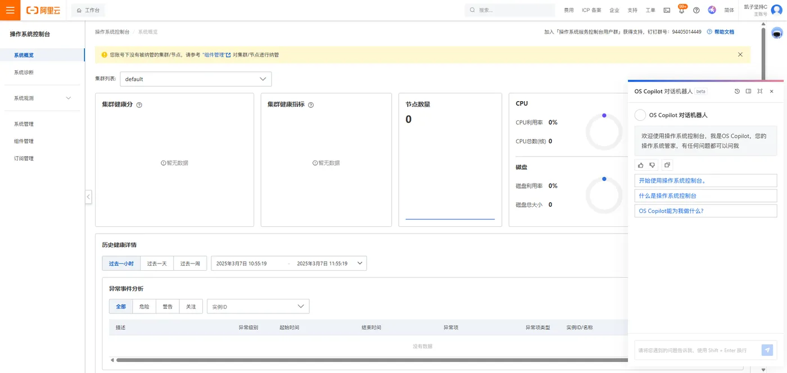Viewport: 787px width, 373px height.
Task: Collapse the left sidebar handle
Action: click(88, 197)
